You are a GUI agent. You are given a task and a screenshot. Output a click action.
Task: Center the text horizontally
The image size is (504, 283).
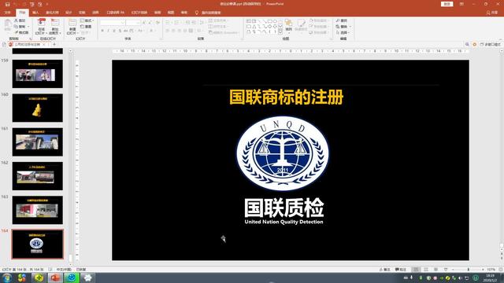[173, 31]
